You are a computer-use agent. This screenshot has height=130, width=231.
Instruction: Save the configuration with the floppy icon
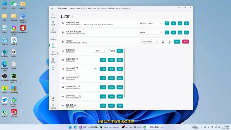(x=163, y=42)
